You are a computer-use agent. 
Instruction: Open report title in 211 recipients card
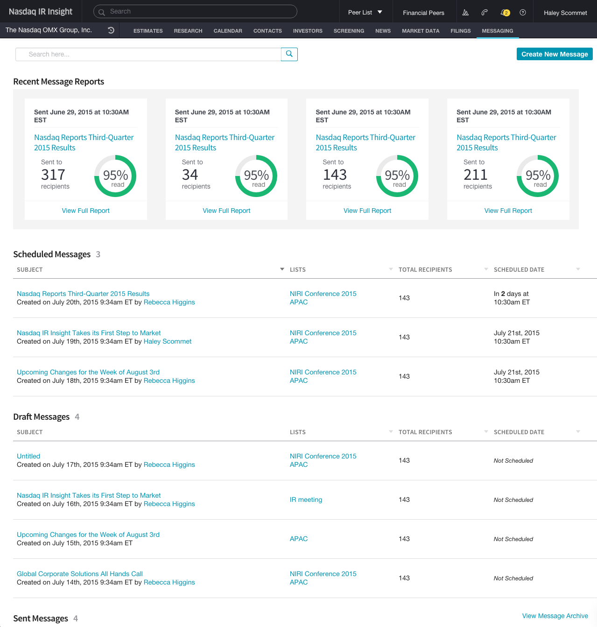pyautogui.click(x=506, y=142)
